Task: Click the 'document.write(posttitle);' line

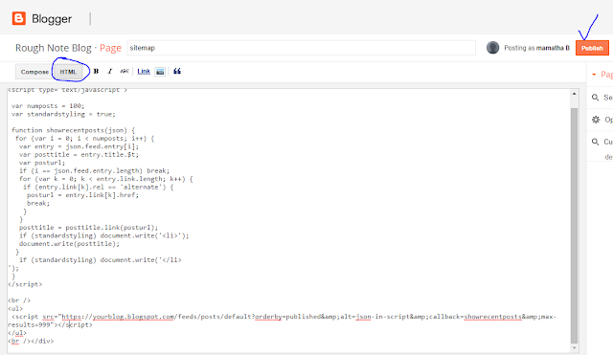Action: pyautogui.click(x=69, y=244)
